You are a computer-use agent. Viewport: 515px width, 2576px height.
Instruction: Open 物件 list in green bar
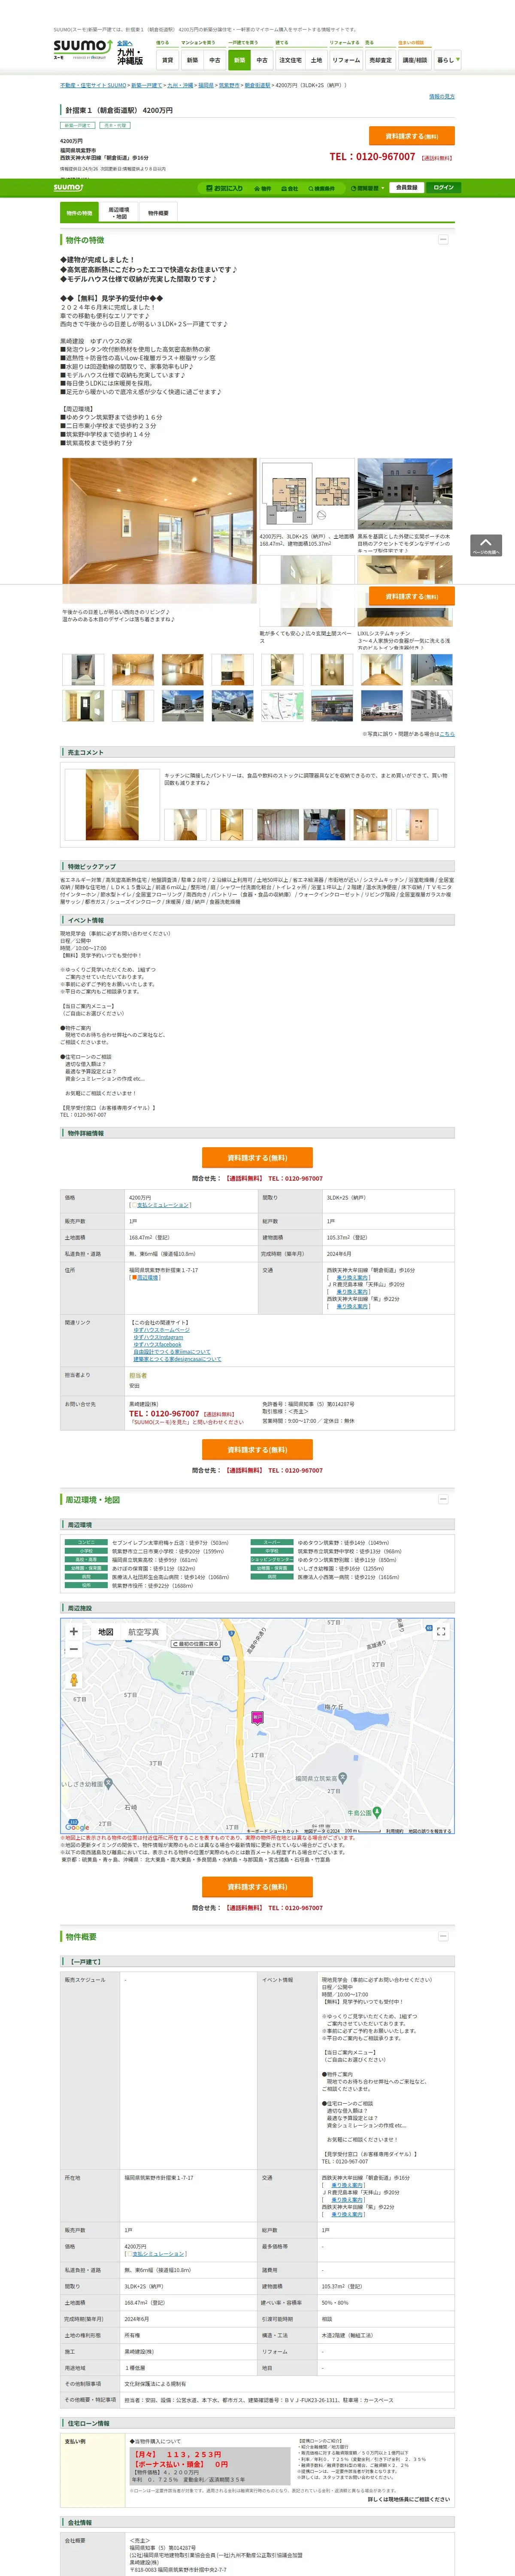click(263, 188)
